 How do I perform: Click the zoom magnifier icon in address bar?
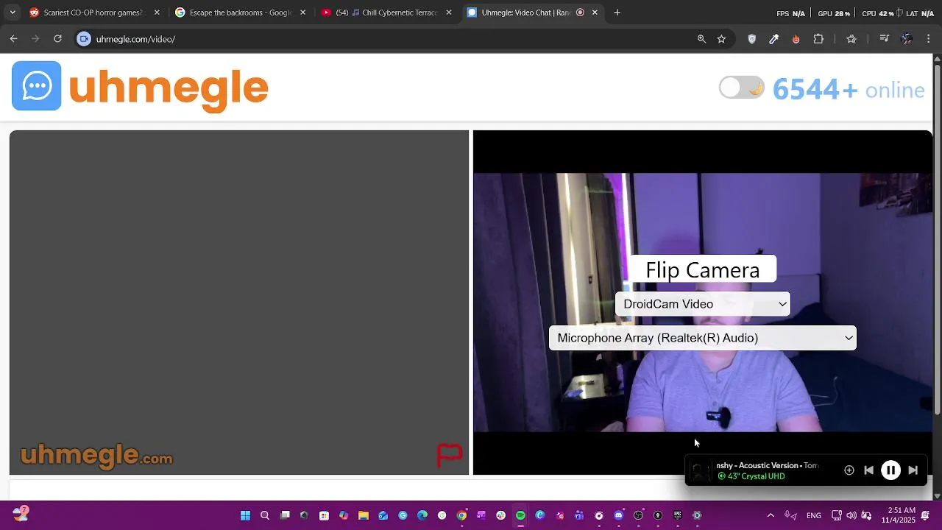[x=701, y=39]
